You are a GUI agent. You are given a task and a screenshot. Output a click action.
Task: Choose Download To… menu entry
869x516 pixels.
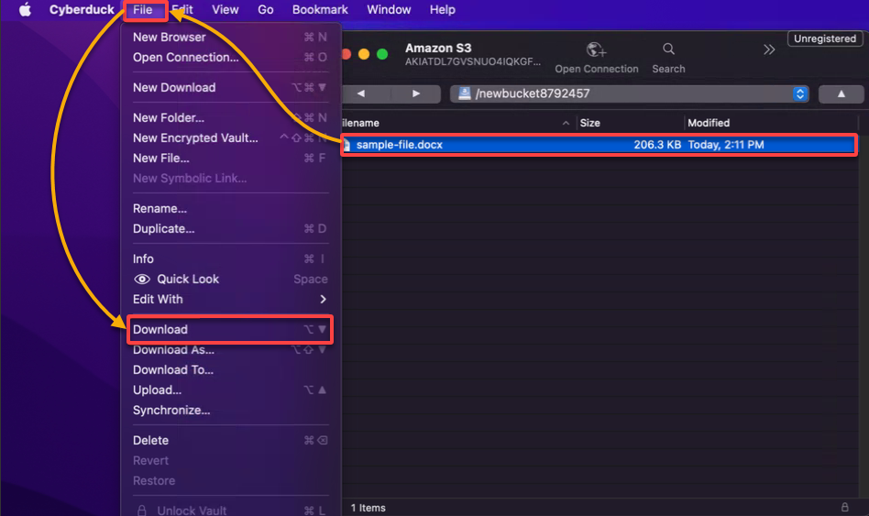click(230, 369)
